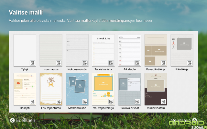Open preview icon on Tyhjä template
This screenshot has height=129, width=207.
coord(32,63)
